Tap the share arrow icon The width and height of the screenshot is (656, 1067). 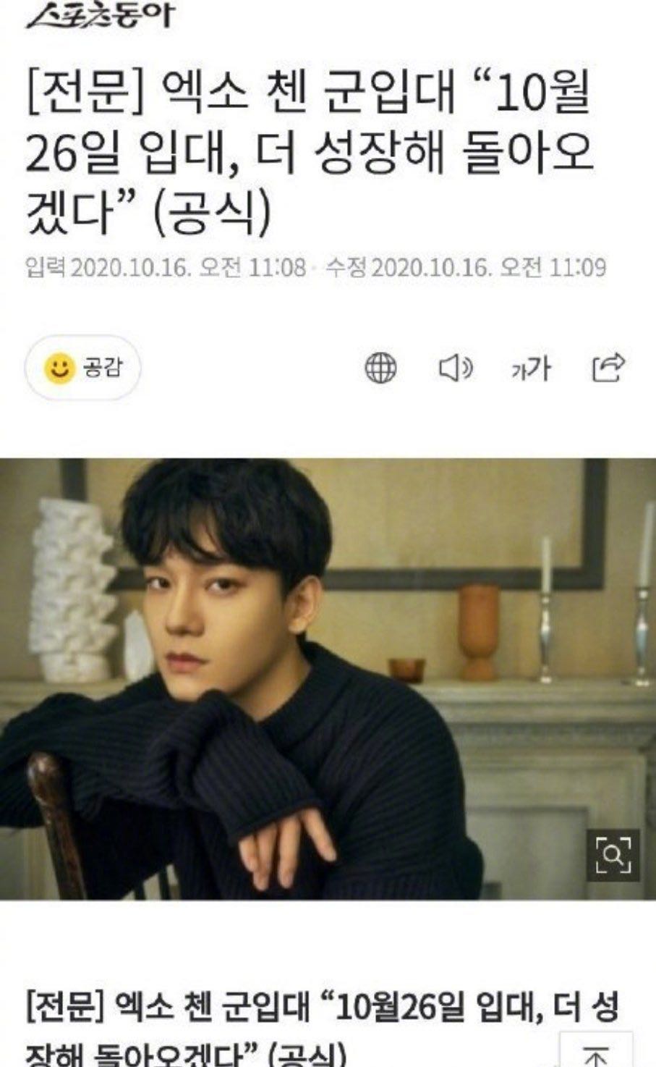tap(608, 368)
